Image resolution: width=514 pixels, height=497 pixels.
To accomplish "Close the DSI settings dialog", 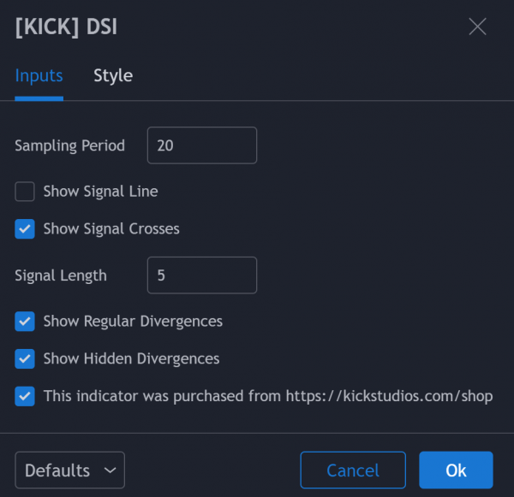I will pos(477,27).
